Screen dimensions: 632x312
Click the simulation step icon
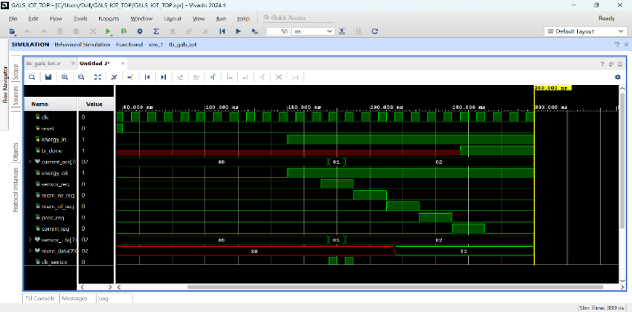[342, 31]
